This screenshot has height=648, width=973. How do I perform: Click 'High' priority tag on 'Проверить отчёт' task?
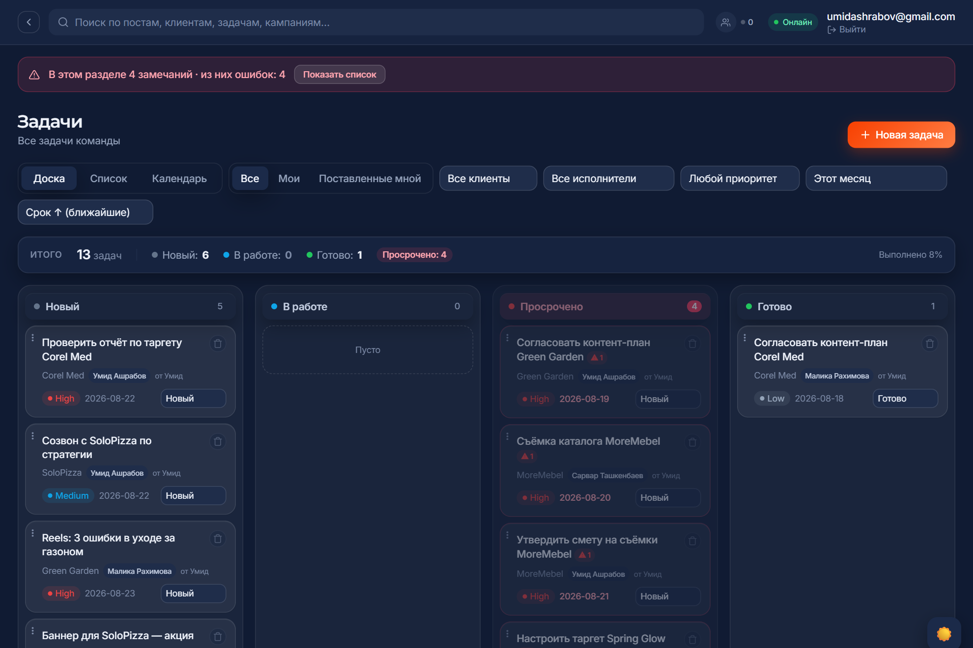(x=61, y=399)
